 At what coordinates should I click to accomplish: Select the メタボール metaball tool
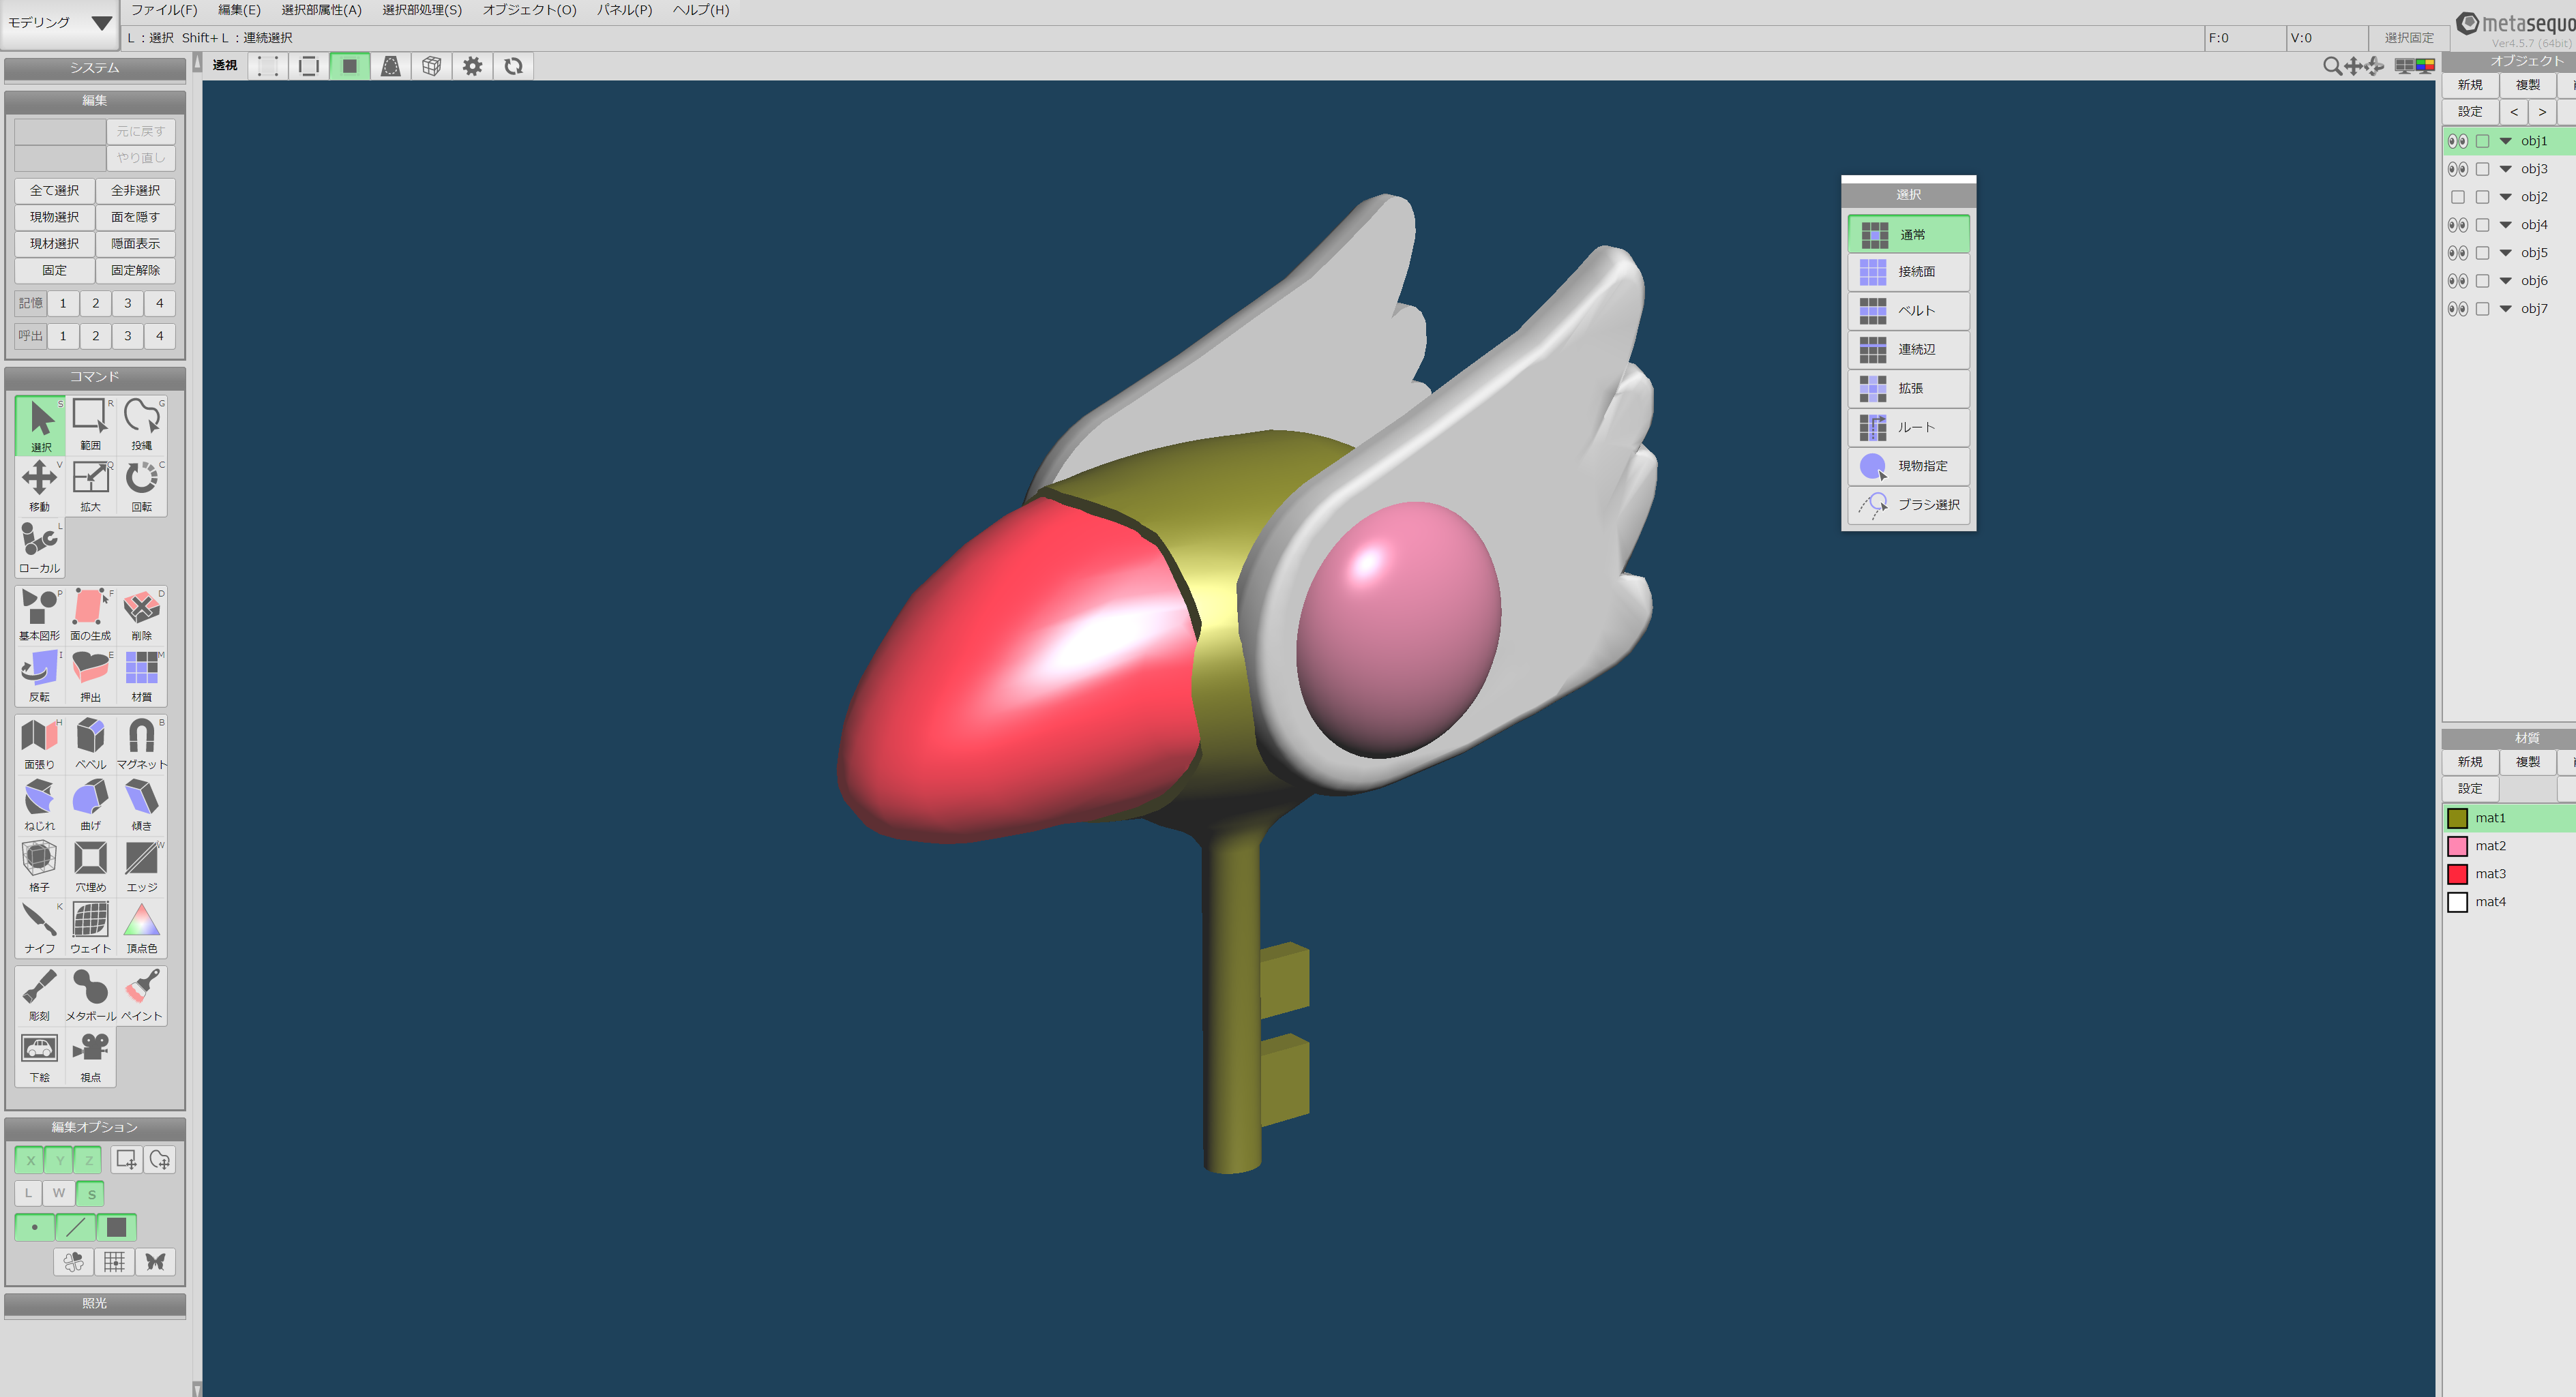click(x=90, y=995)
